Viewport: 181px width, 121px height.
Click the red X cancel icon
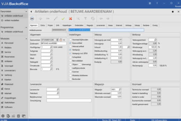pos(71,19)
